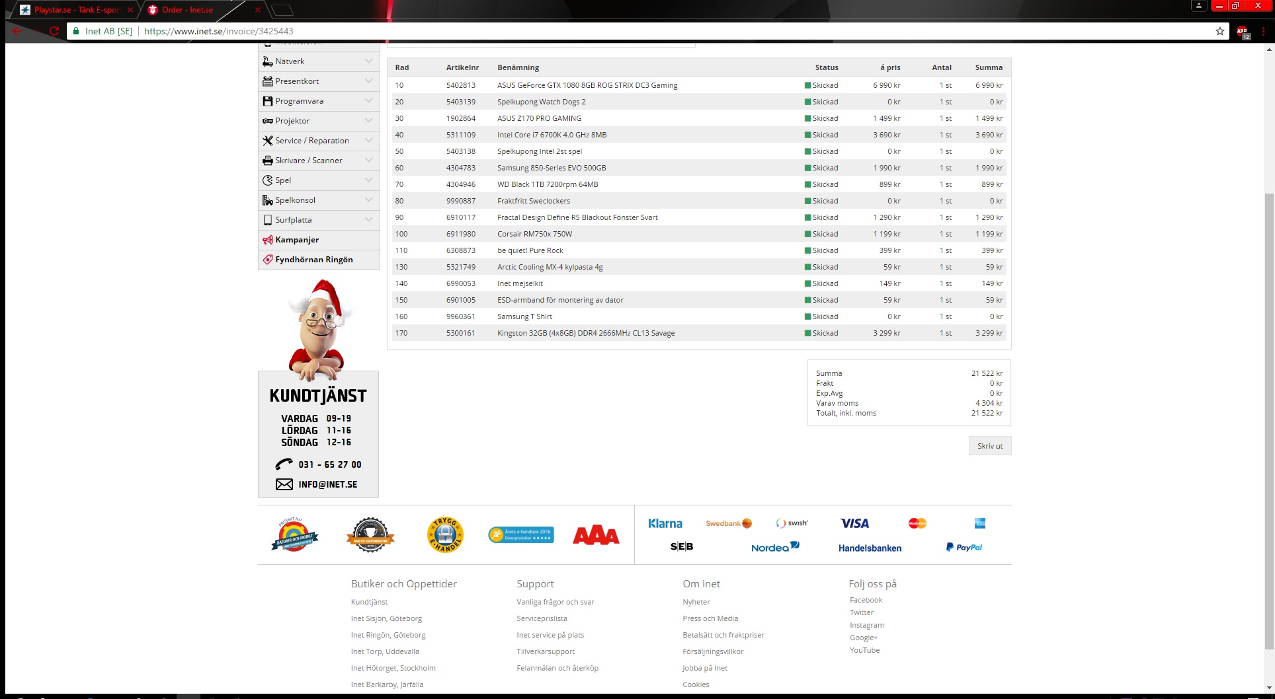Expand the Skrivare / Scanner chevron
Viewport: 1275px width, 699px height.
tap(368, 160)
